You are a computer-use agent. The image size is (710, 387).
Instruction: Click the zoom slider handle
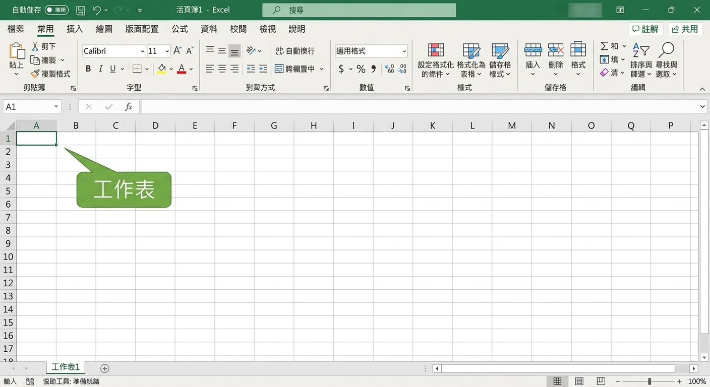pyautogui.click(x=649, y=381)
